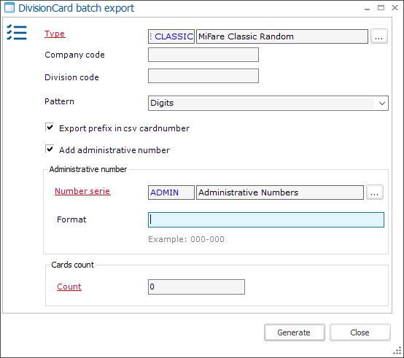The width and height of the screenshot is (404, 358).
Task: Click the ADMIN number serie code field
Action: point(171,192)
